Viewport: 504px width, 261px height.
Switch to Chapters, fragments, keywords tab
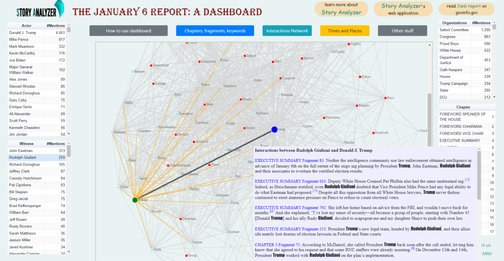click(215, 31)
